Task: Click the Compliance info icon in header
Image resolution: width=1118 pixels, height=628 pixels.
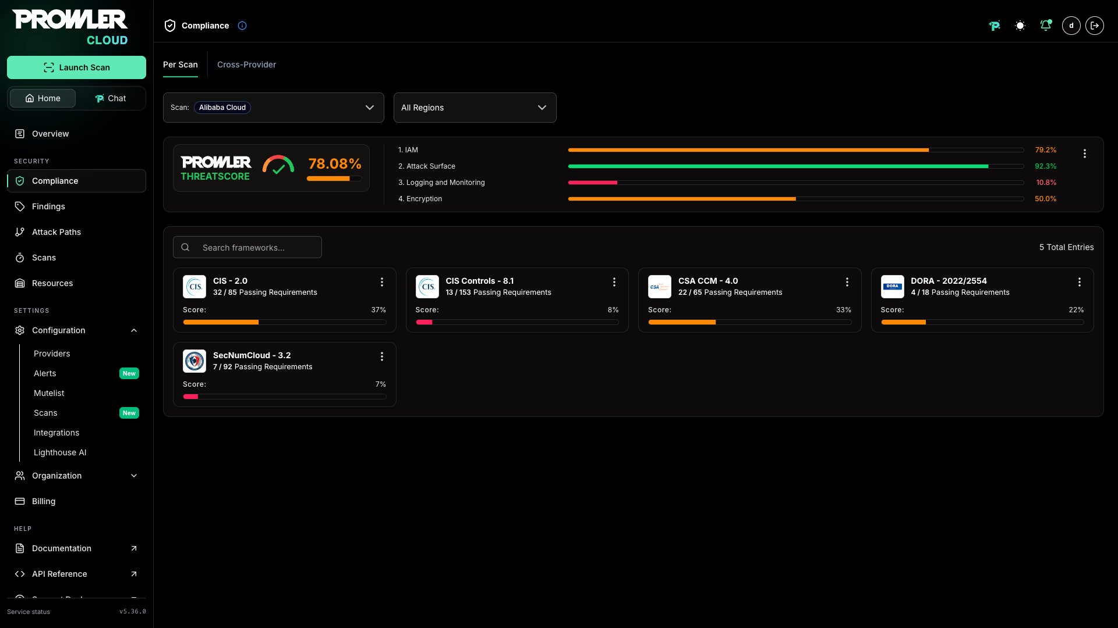Action: (x=242, y=26)
